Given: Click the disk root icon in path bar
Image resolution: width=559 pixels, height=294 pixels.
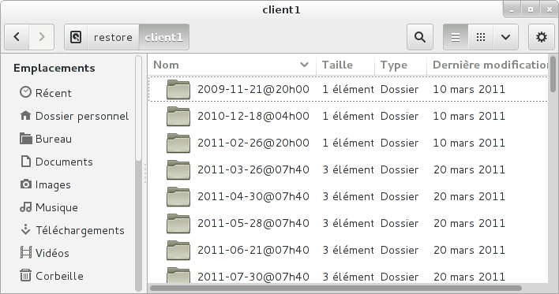Looking at the screenshot, I should pos(76,37).
